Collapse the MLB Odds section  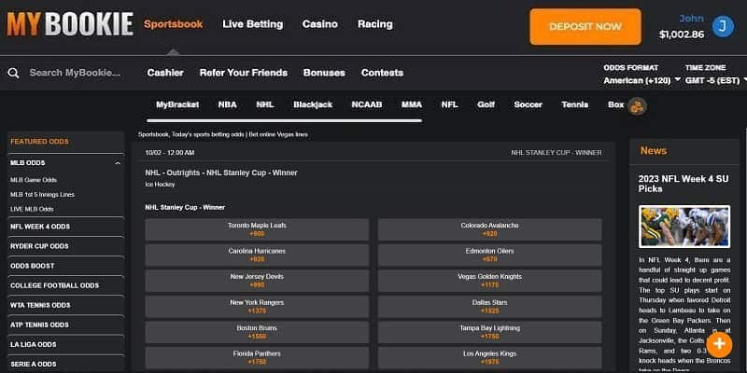(x=118, y=163)
